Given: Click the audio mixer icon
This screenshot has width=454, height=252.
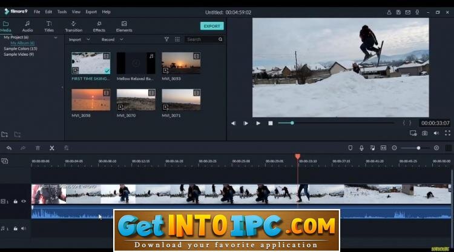Looking at the screenshot, I should [x=372, y=148].
